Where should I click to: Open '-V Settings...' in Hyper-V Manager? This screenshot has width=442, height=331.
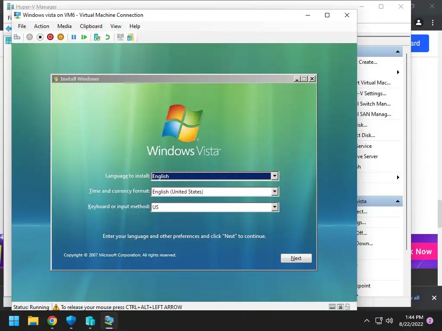click(372, 94)
